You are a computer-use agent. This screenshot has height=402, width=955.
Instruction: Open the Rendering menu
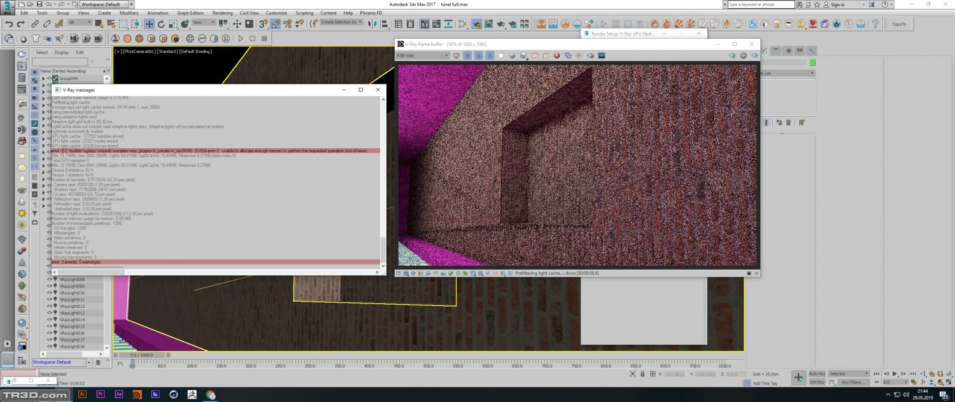coord(222,13)
